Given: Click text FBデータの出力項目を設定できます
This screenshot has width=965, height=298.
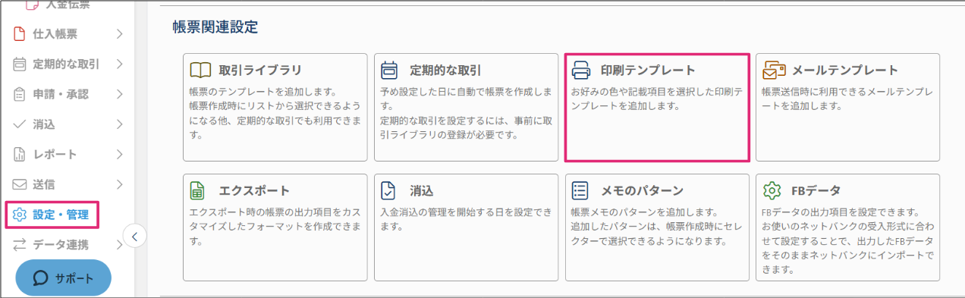Looking at the screenshot, I should pos(841,212).
